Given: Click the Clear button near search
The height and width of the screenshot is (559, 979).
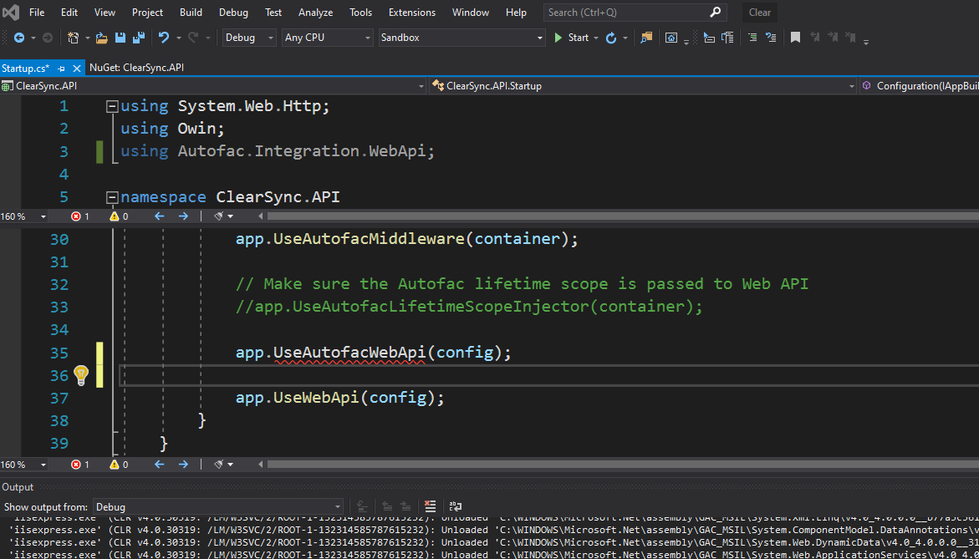Looking at the screenshot, I should [x=759, y=13].
